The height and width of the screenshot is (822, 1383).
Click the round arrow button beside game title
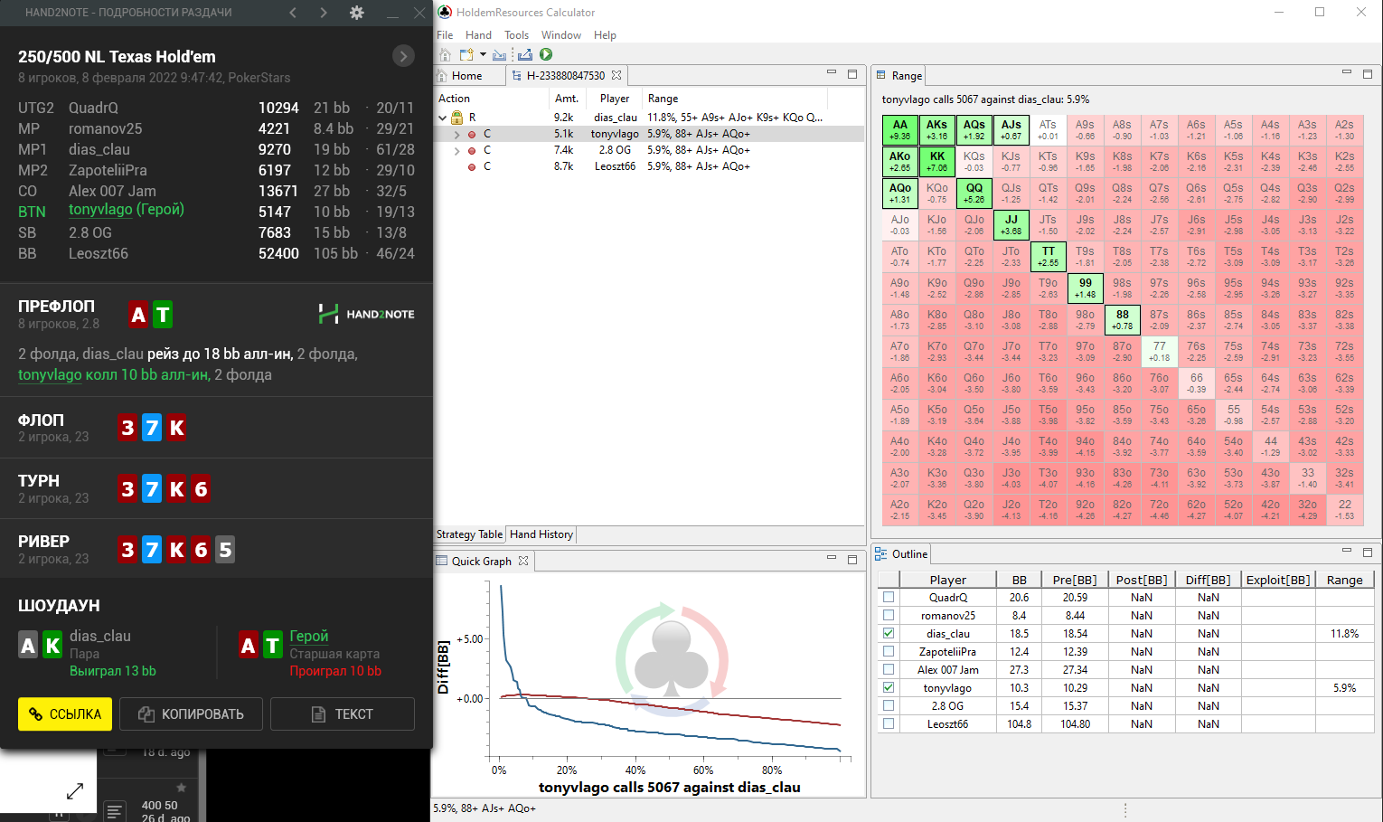click(403, 56)
